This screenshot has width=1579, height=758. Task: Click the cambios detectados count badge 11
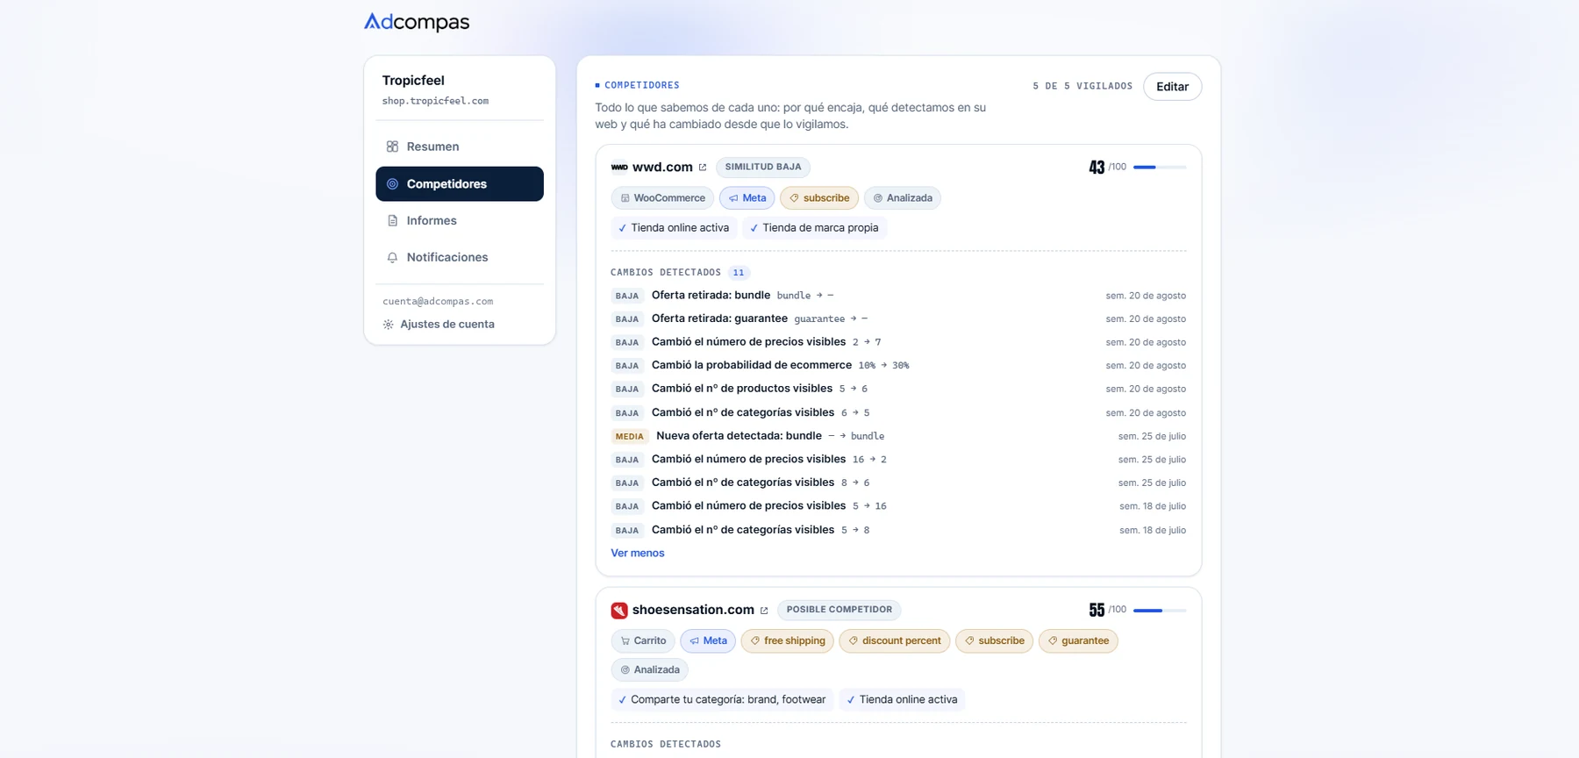[x=739, y=273]
